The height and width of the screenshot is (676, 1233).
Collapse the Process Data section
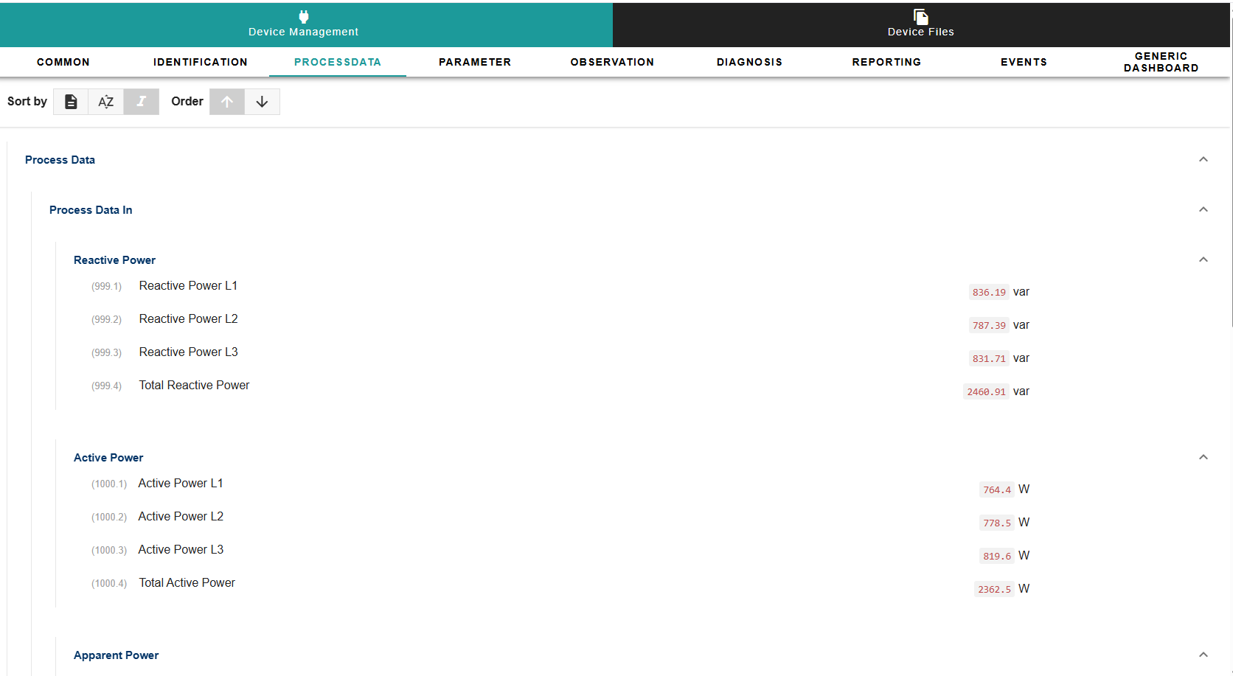(x=1203, y=159)
